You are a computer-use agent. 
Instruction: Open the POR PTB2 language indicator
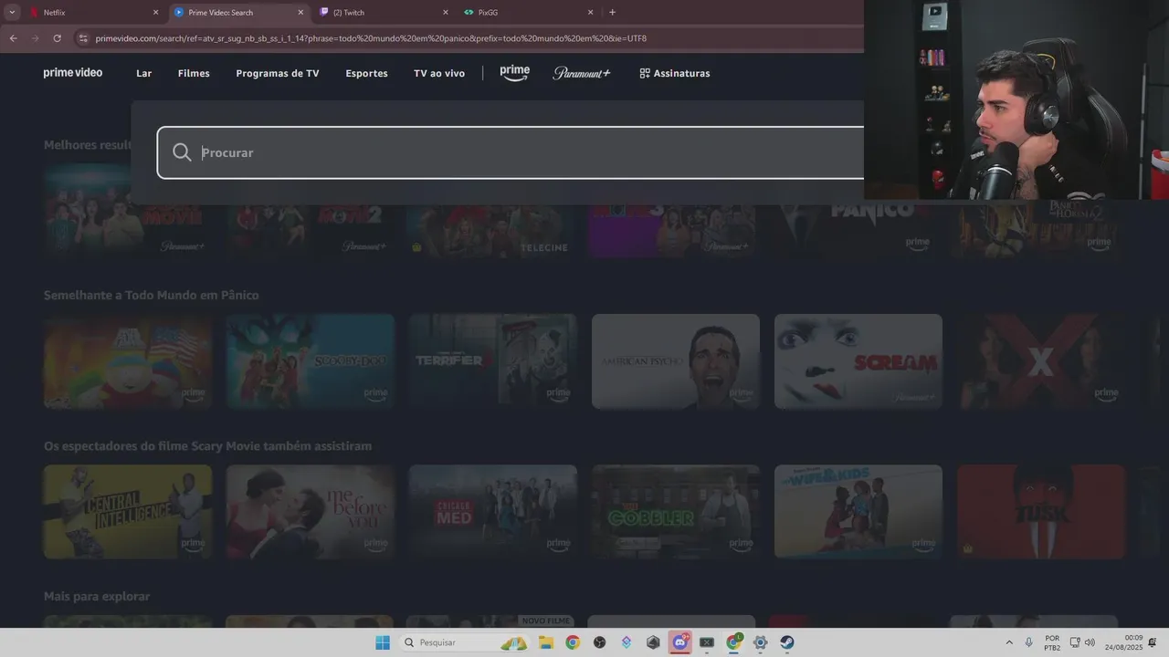pyautogui.click(x=1052, y=642)
